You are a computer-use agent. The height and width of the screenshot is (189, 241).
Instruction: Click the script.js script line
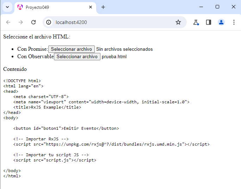coord(55,160)
